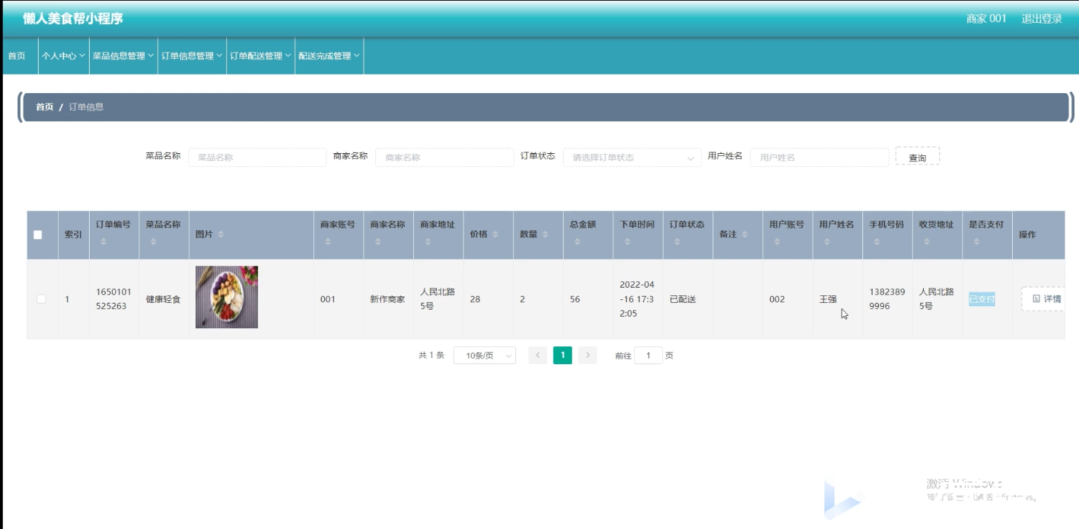The height and width of the screenshot is (529, 1079).
Task: Toggle the select-all checkbox in table header
Action: click(x=38, y=234)
